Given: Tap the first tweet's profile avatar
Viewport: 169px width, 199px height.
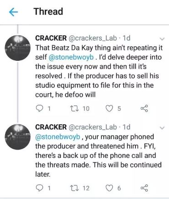Looking at the screenshot, I should click(18, 48).
